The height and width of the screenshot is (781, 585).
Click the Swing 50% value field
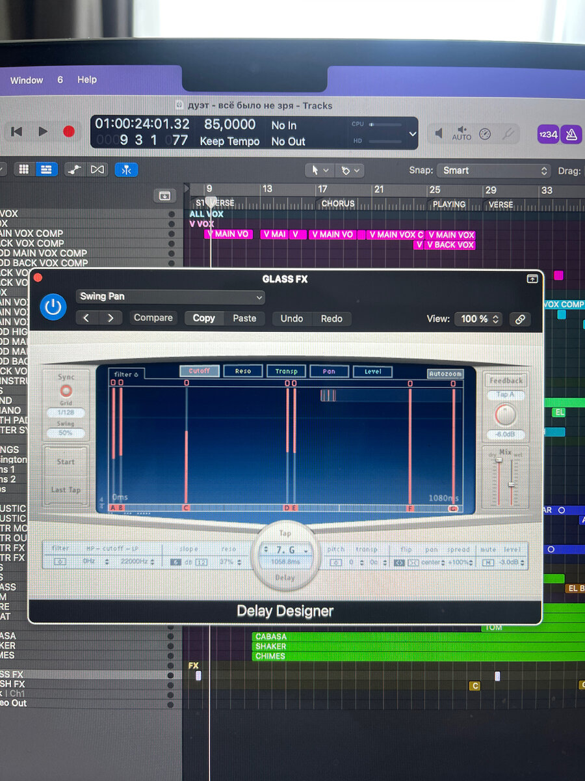click(66, 433)
